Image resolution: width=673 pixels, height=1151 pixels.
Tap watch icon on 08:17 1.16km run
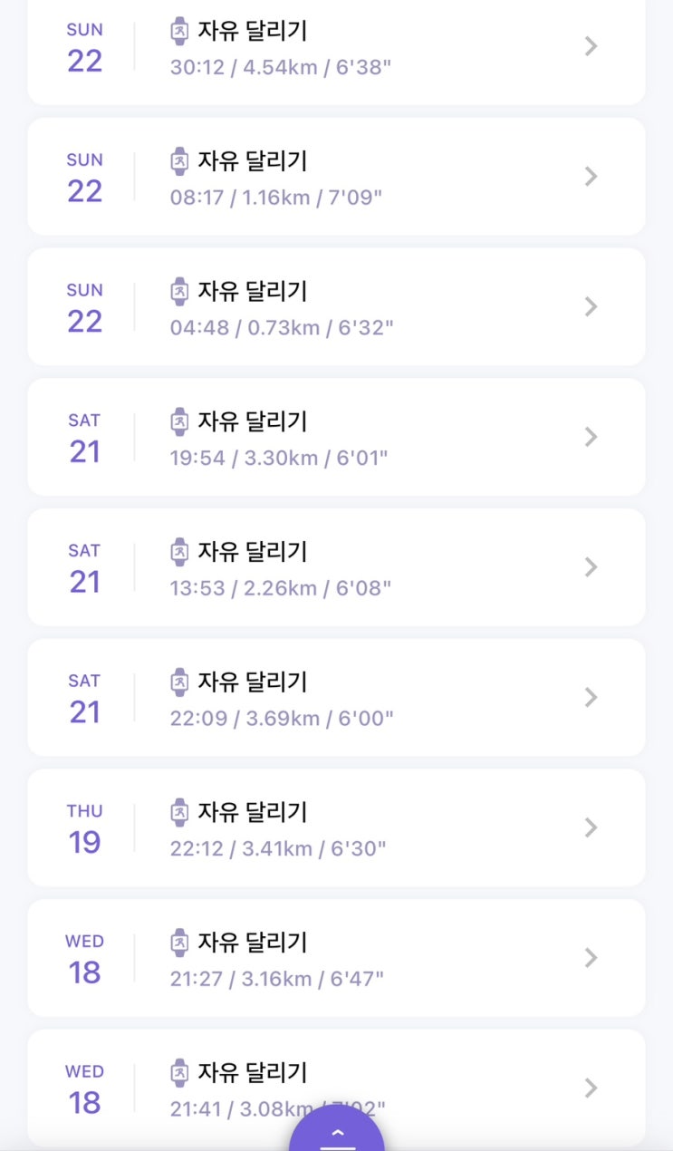(x=180, y=161)
